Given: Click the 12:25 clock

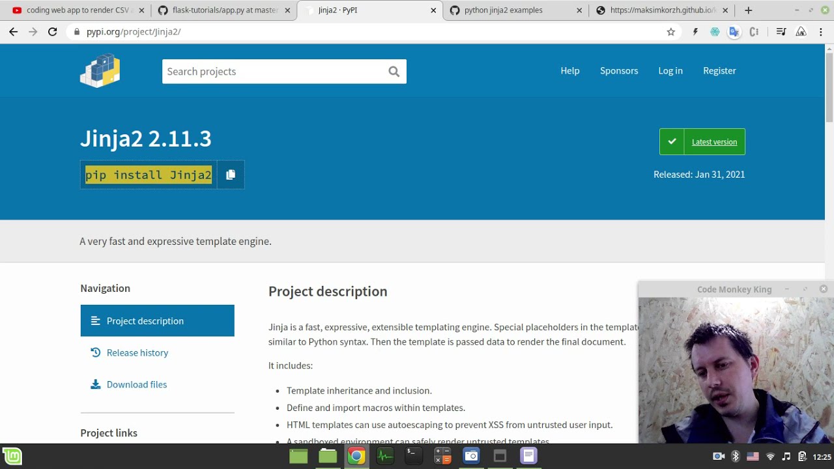Looking at the screenshot, I should pyautogui.click(x=822, y=457).
